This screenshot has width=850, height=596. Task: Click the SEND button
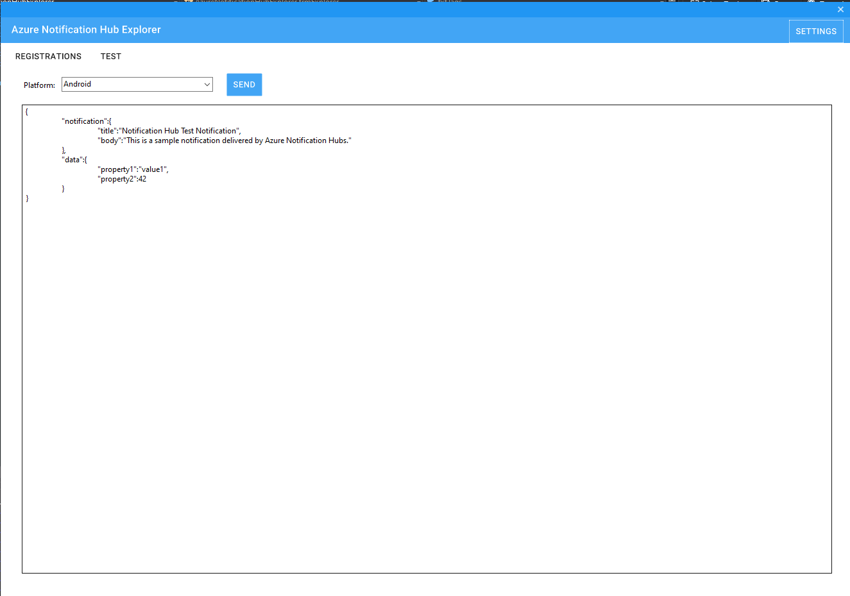click(244, 85)
